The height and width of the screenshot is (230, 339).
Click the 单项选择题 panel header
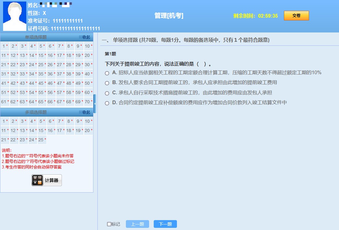click(36, 37)
